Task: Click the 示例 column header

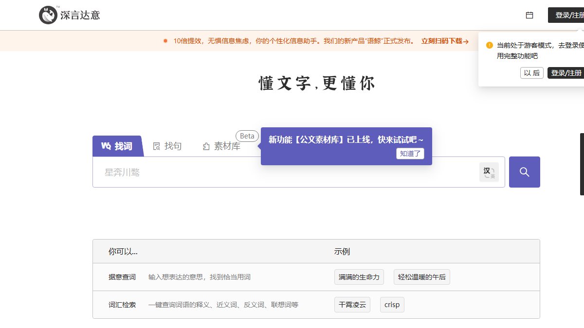Action: [342, 251]
